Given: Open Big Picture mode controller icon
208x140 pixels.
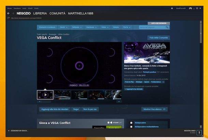Looking at the screenshot, I should click(x=190, y=8).
